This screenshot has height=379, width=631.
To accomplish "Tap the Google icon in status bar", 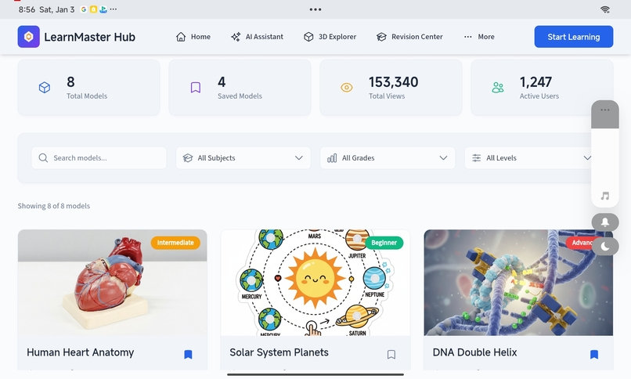I will 84,9.
